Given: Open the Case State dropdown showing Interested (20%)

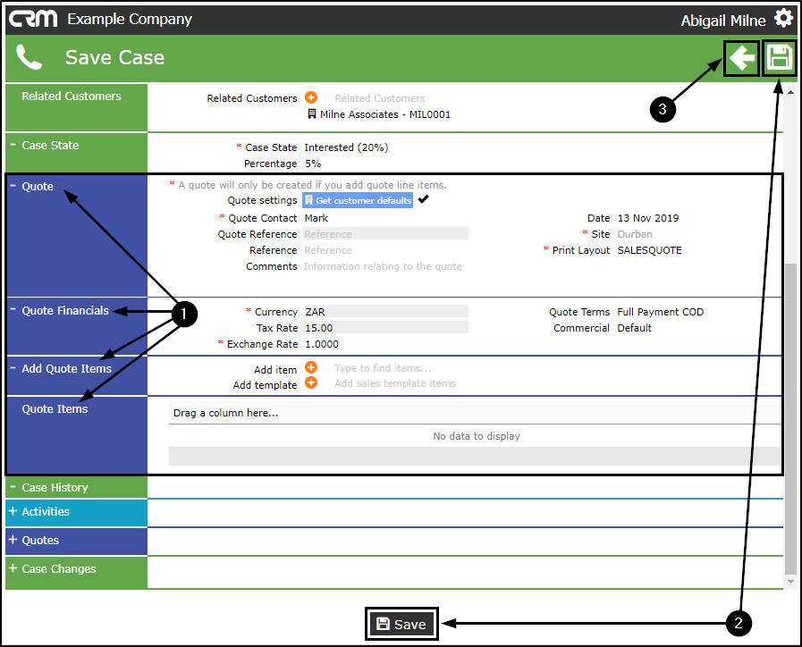Looking at the screenshot, I should 346,147.
